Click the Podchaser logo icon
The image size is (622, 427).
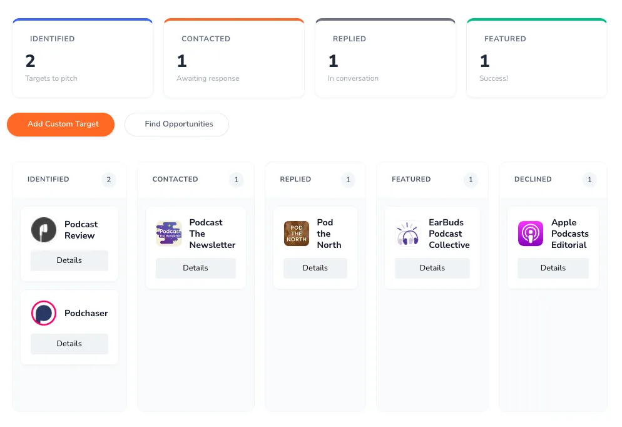coord(44,313)
